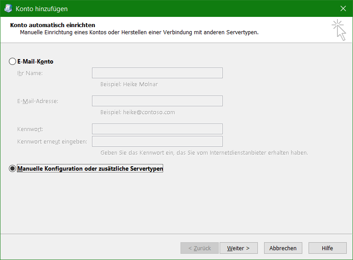Image resolution: width=353 pixels, height=260 pixels.
Task: Click the 'Kennwort erneut eingeben:' label
Action: pos(52,142)
